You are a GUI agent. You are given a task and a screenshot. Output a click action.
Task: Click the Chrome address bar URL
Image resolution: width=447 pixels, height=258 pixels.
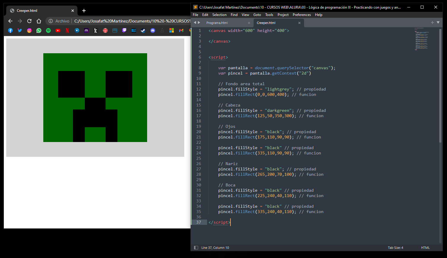click(132, 21)
